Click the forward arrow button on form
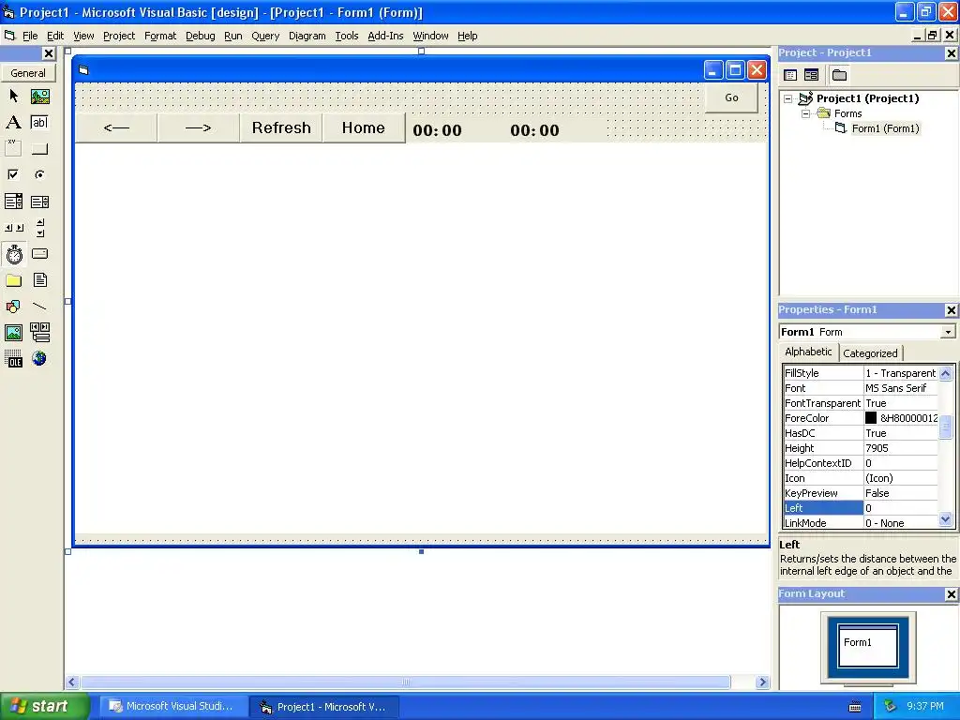 point(199,127)
